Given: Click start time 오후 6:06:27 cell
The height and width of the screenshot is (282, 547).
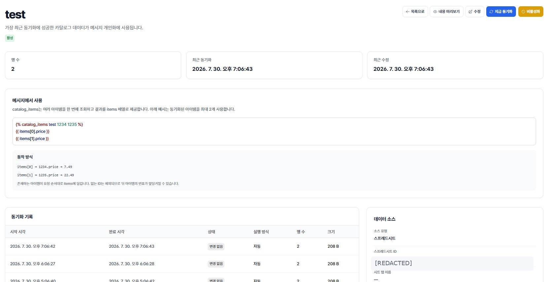Looking at the screenshot, I should [x=33, y=264].
